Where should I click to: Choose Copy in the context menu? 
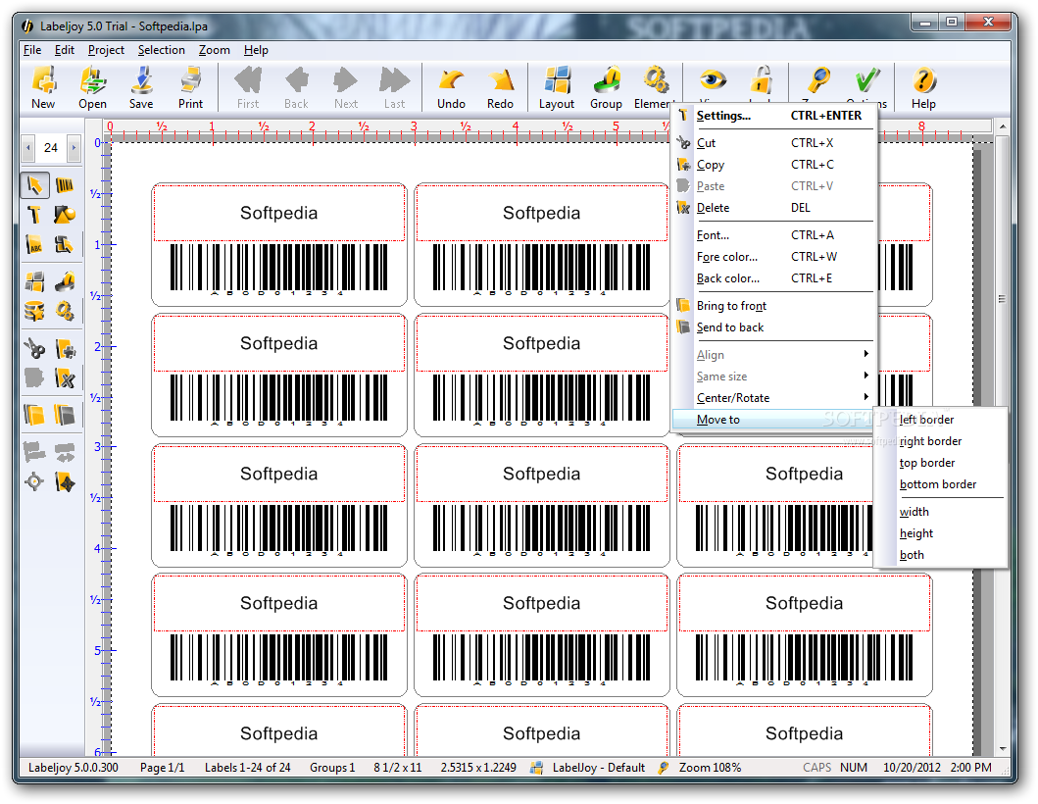pos(772,165)
